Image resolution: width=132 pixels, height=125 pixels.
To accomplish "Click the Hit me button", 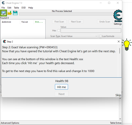I will point(62,87).
